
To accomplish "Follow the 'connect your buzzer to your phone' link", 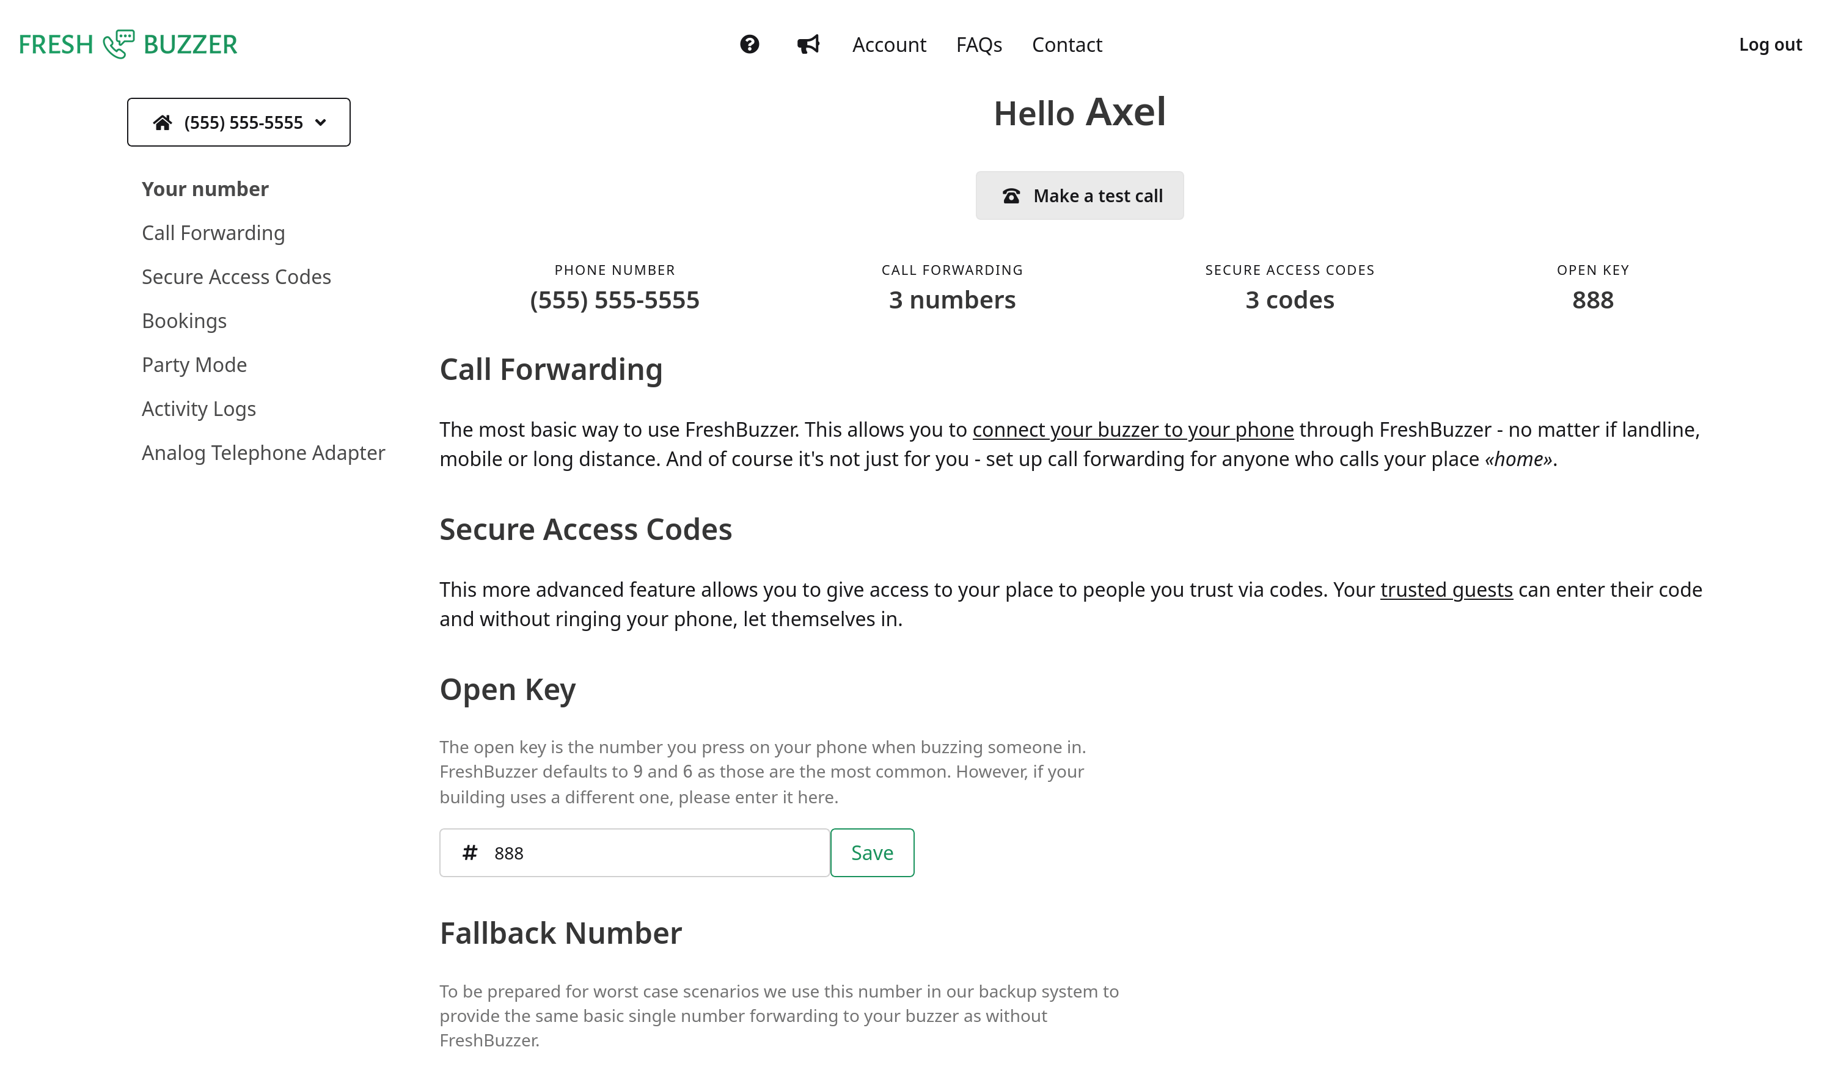I will [x=1133, y=429].
